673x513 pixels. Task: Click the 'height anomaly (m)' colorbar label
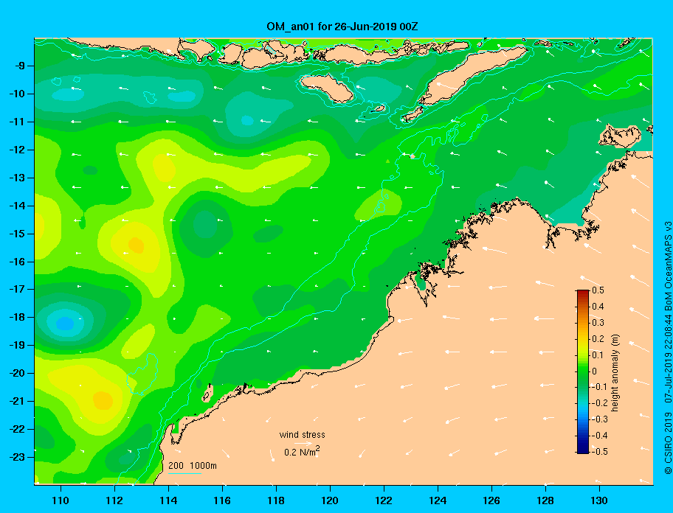click(x=615, y=373)
